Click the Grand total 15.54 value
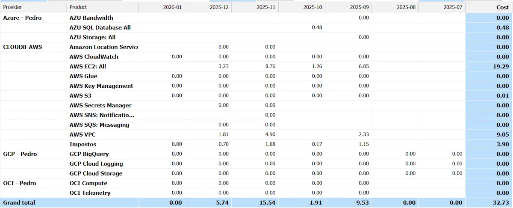Viewport: 513px width, 208px height. tap(268, 202)
